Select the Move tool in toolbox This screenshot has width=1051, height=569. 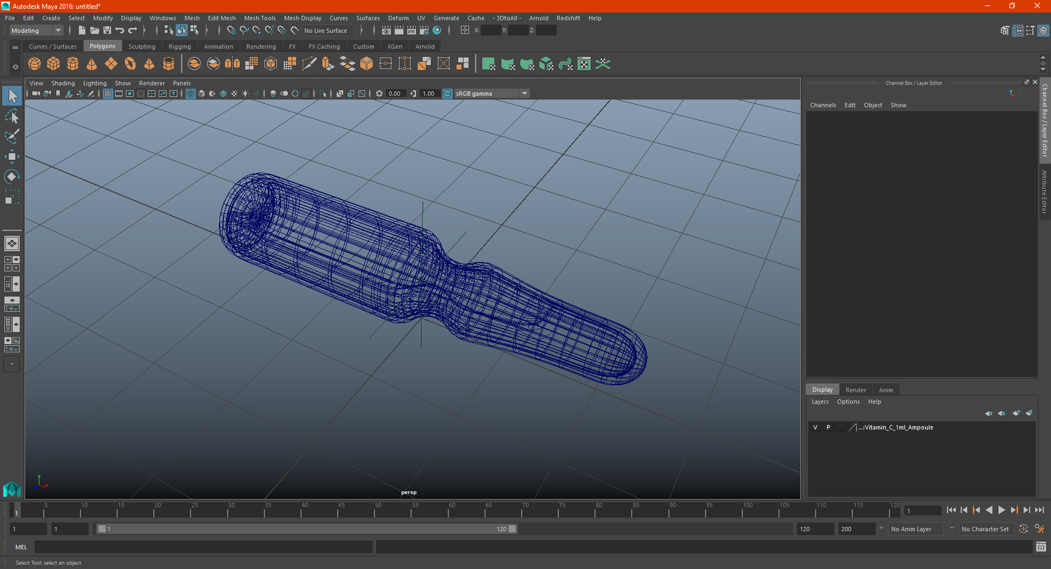click(12, 156)
